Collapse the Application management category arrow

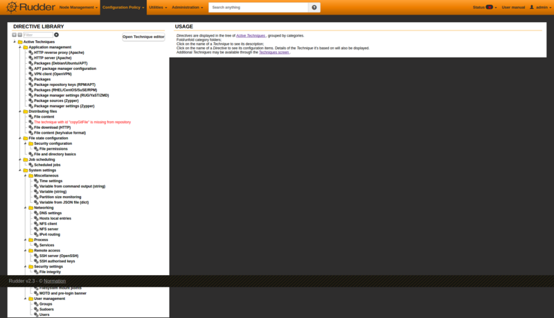20,47
